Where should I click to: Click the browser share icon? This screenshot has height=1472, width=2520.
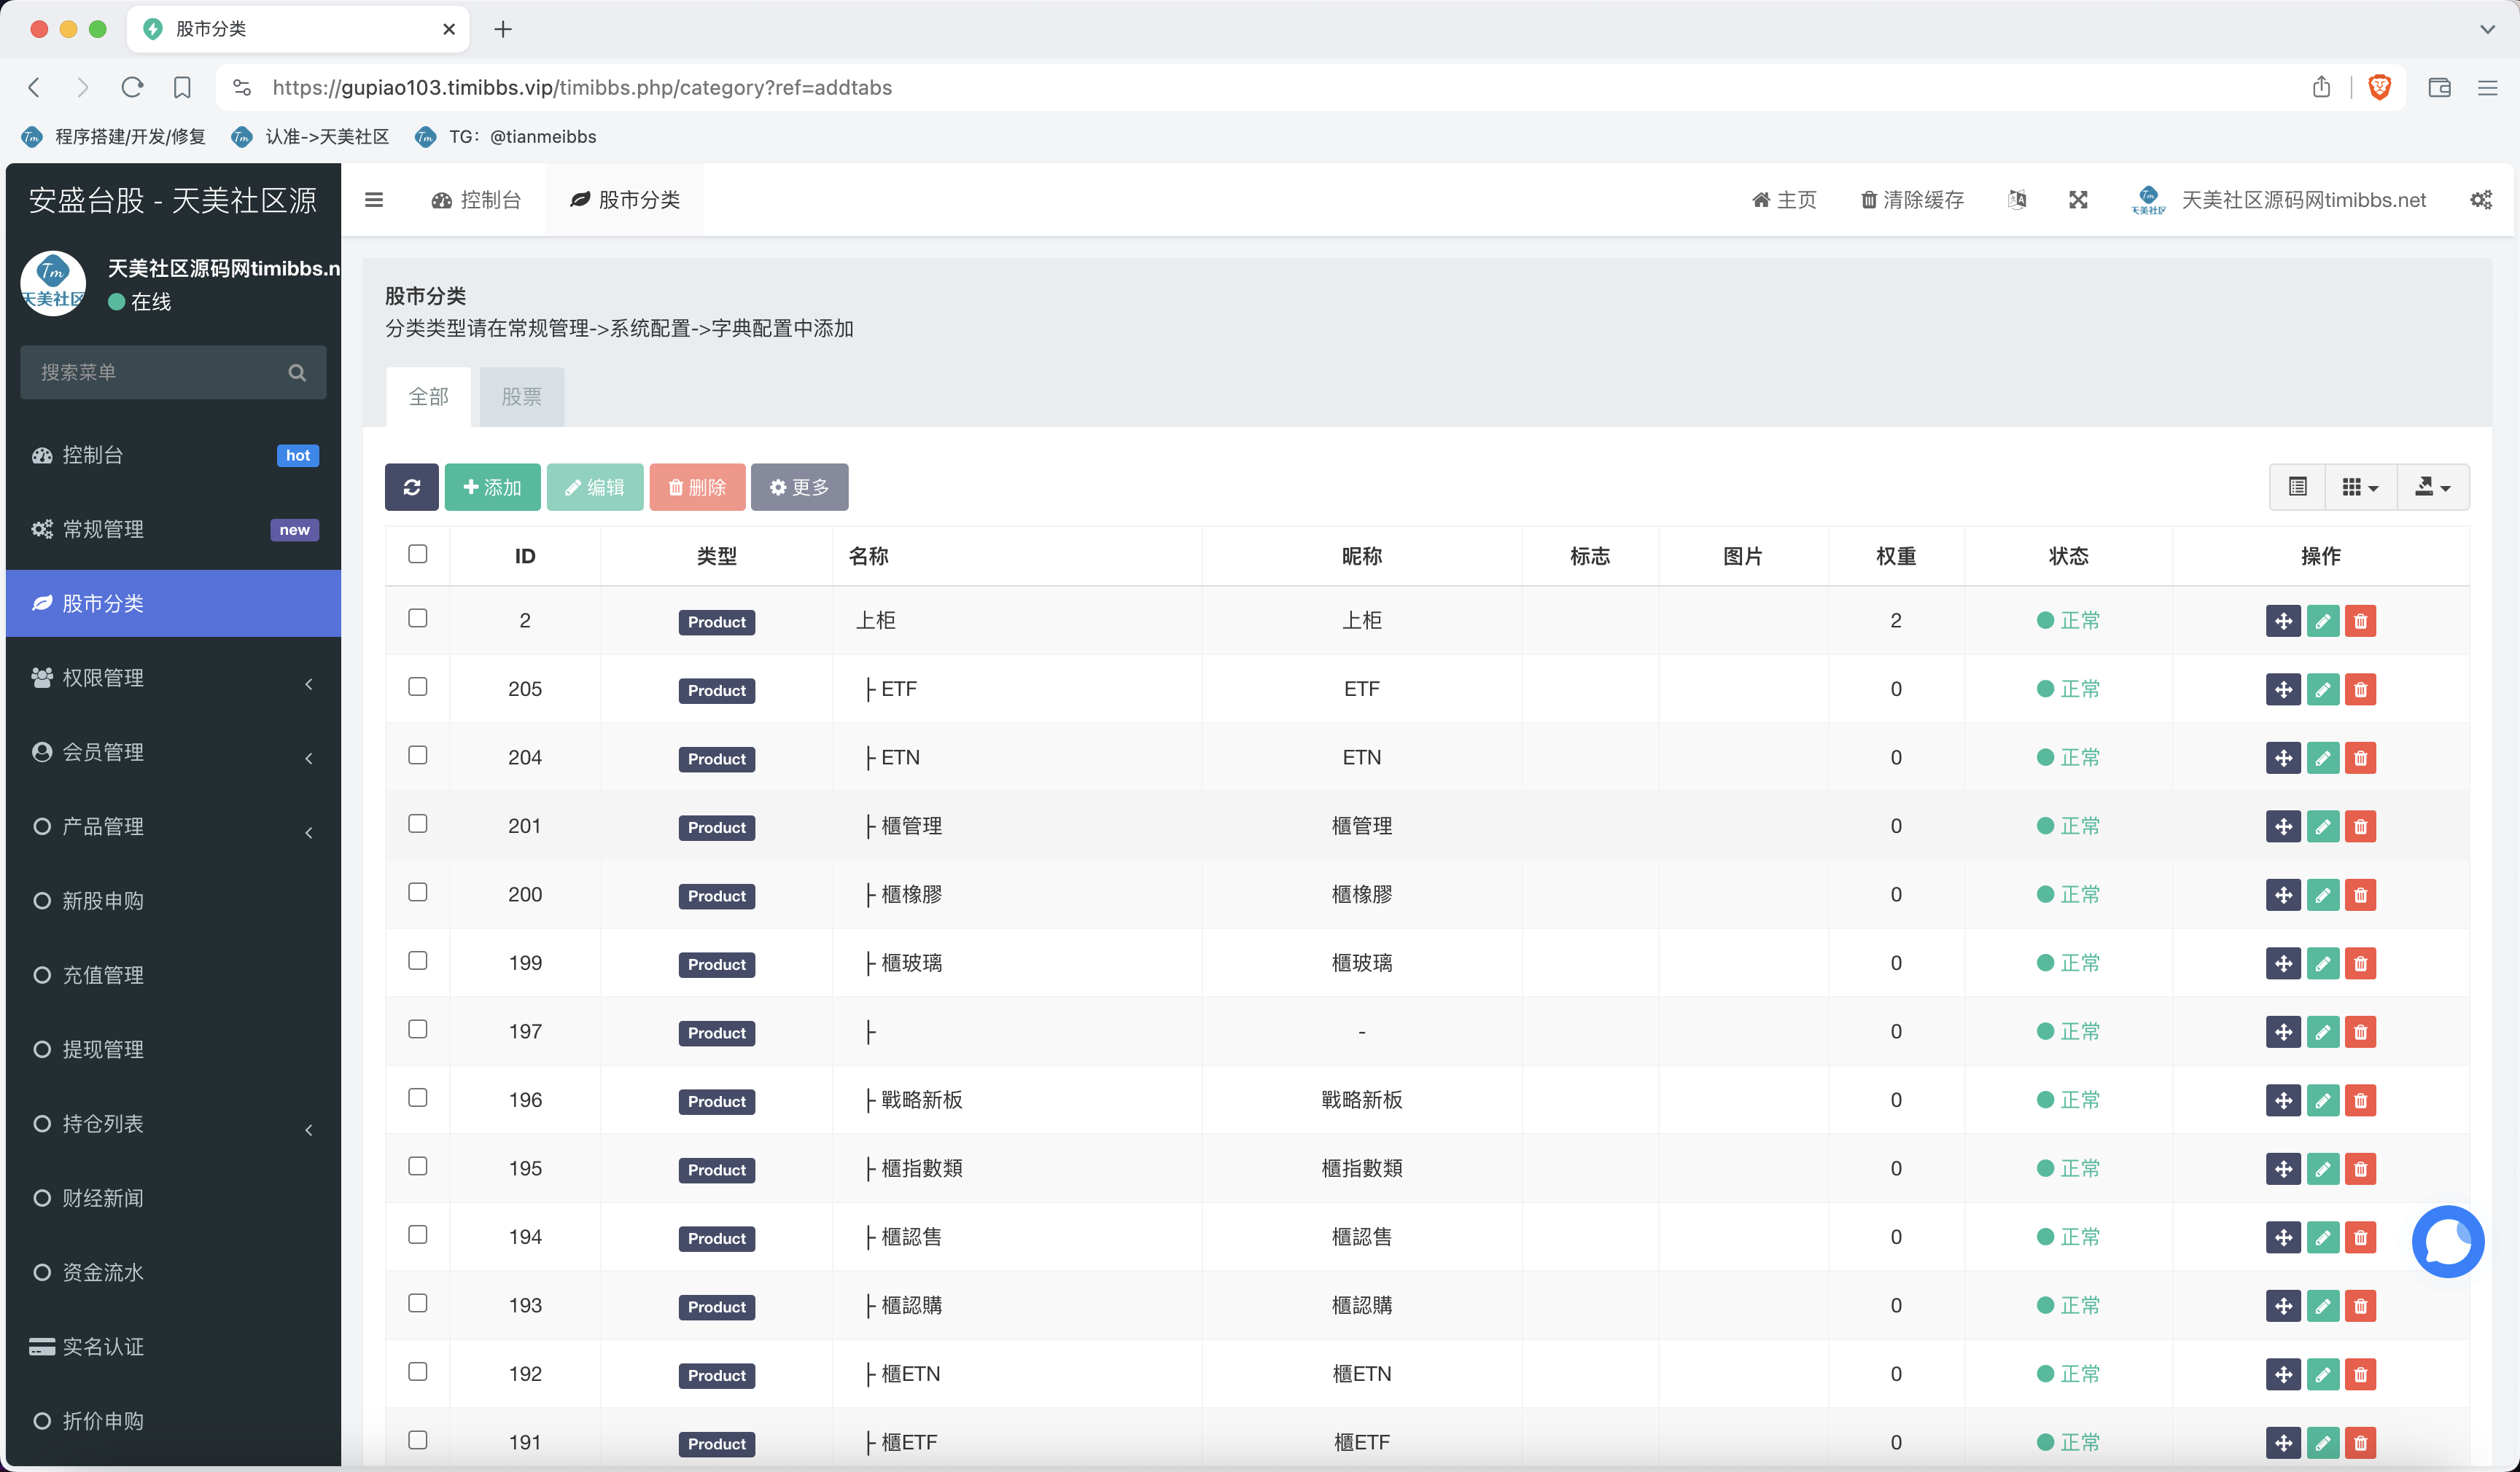(x=2321, y=88)
